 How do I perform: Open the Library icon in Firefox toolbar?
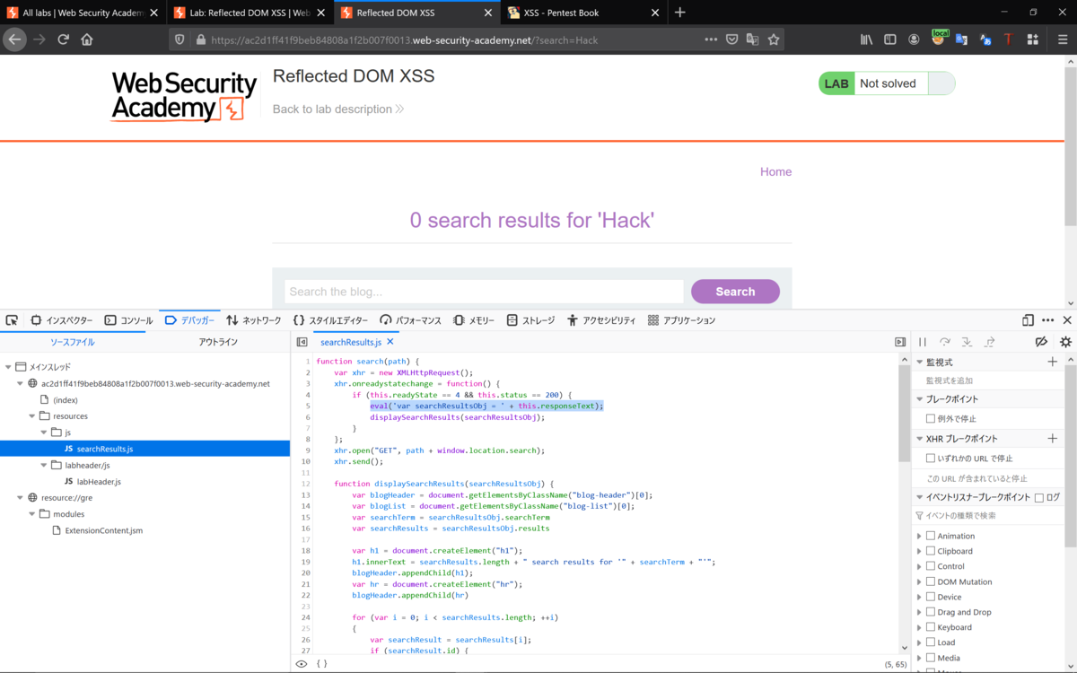[867, 39]
